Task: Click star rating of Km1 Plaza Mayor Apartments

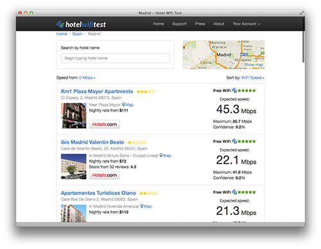Action: pyautogui.click(x=146, y=92)
